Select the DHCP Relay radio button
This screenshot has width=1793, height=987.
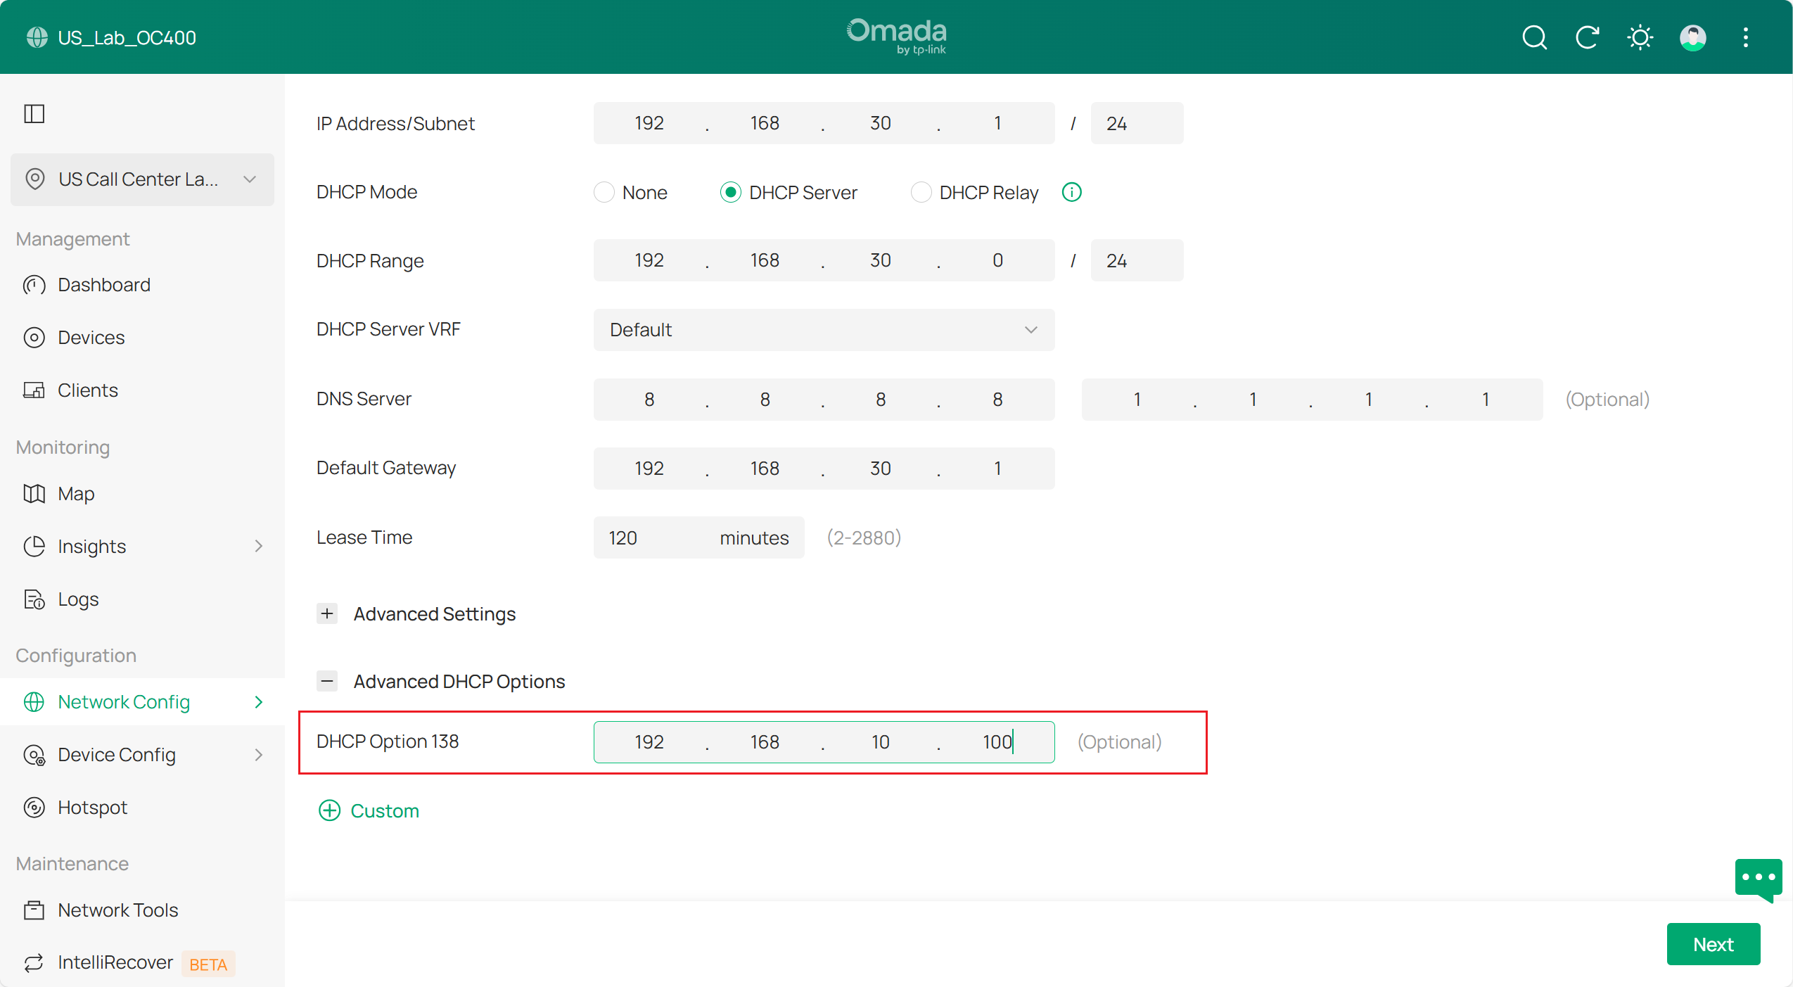click(x=921, y=192)
